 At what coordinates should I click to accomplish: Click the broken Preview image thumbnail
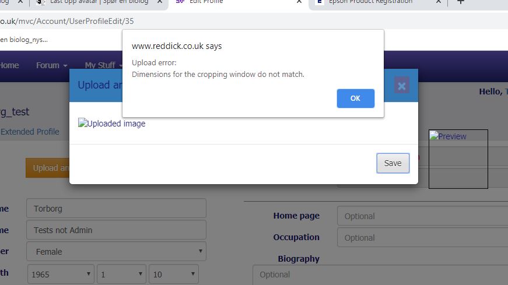click(448, 136)
